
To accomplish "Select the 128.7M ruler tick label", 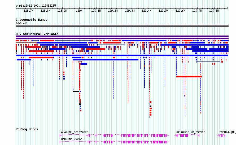I will (28, 11).
